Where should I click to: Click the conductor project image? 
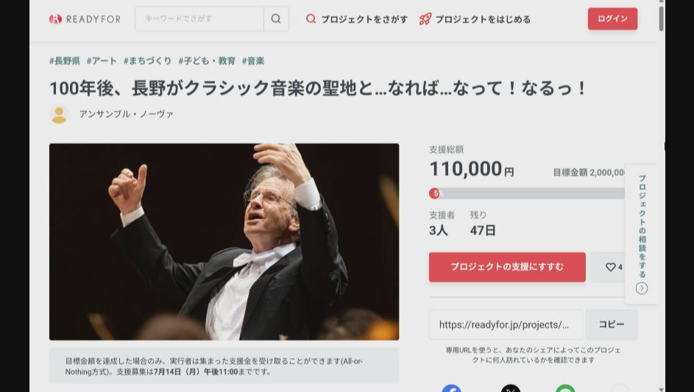[224, 241]
